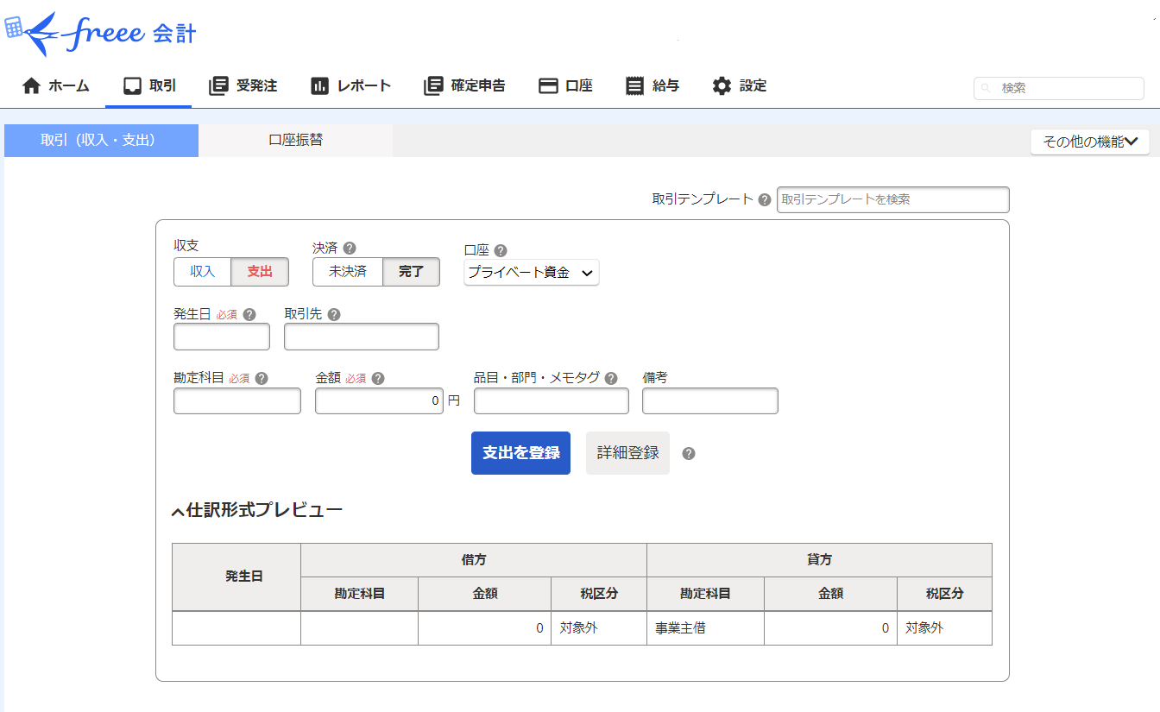Viewport: 1160px width, 712px height.
Task: Click help icon next to 取引テンプレート
Action: point(765,199)
